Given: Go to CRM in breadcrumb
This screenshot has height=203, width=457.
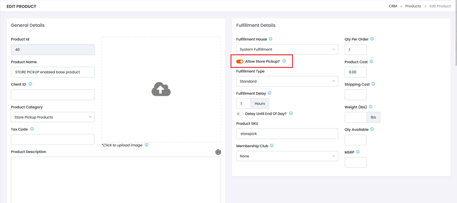Looking at the screenshot, I should point(393,6).
